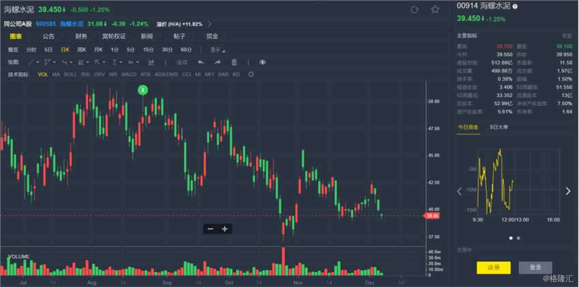The image size is (579, 287).
Task: Collapse the 主要指标 panel via 收起
Action: [x=566, y=35]
